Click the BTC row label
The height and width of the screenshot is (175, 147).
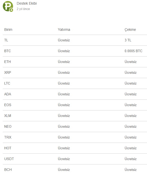pyautogui.click(x=8, y=51)
